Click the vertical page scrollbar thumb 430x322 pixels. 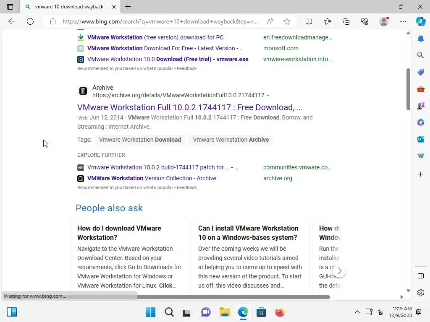pyautogui.click(x=408, y=89)
